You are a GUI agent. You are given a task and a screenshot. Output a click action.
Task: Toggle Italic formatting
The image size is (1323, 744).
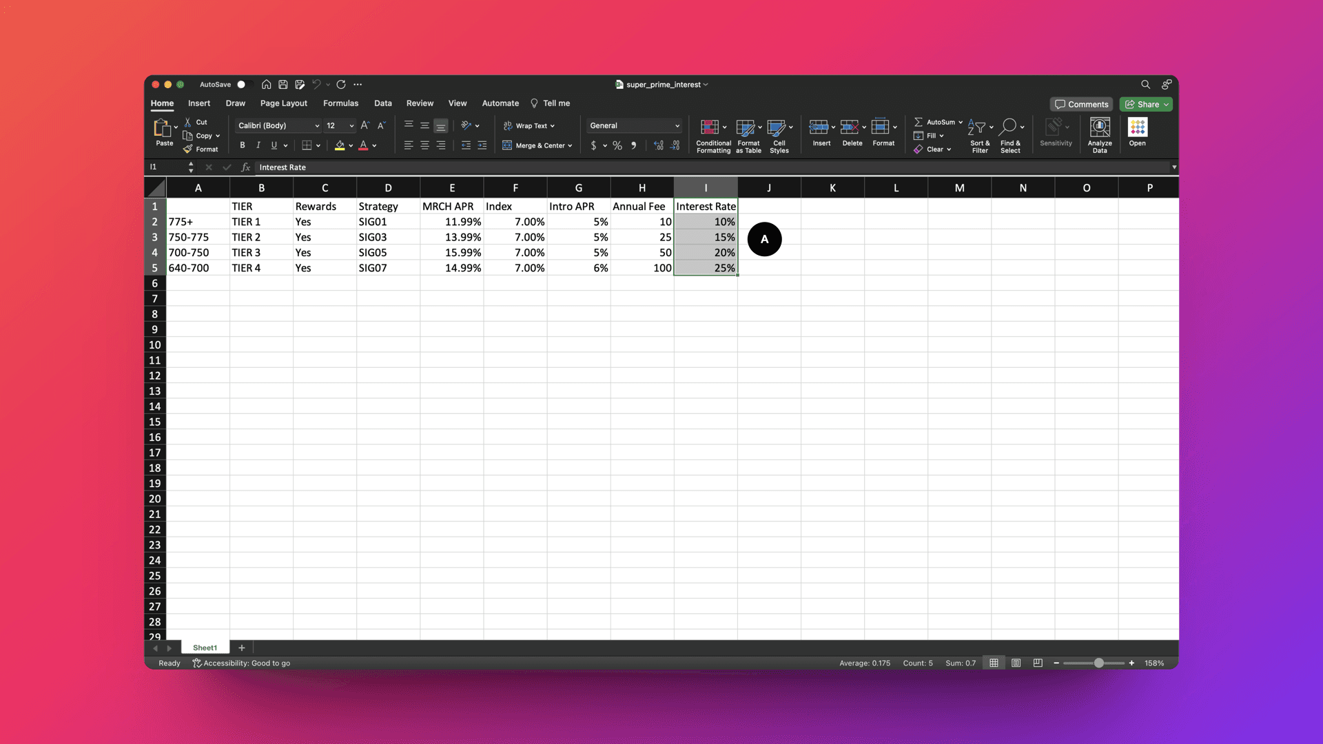pyautogui.click(x=258, y=145)
